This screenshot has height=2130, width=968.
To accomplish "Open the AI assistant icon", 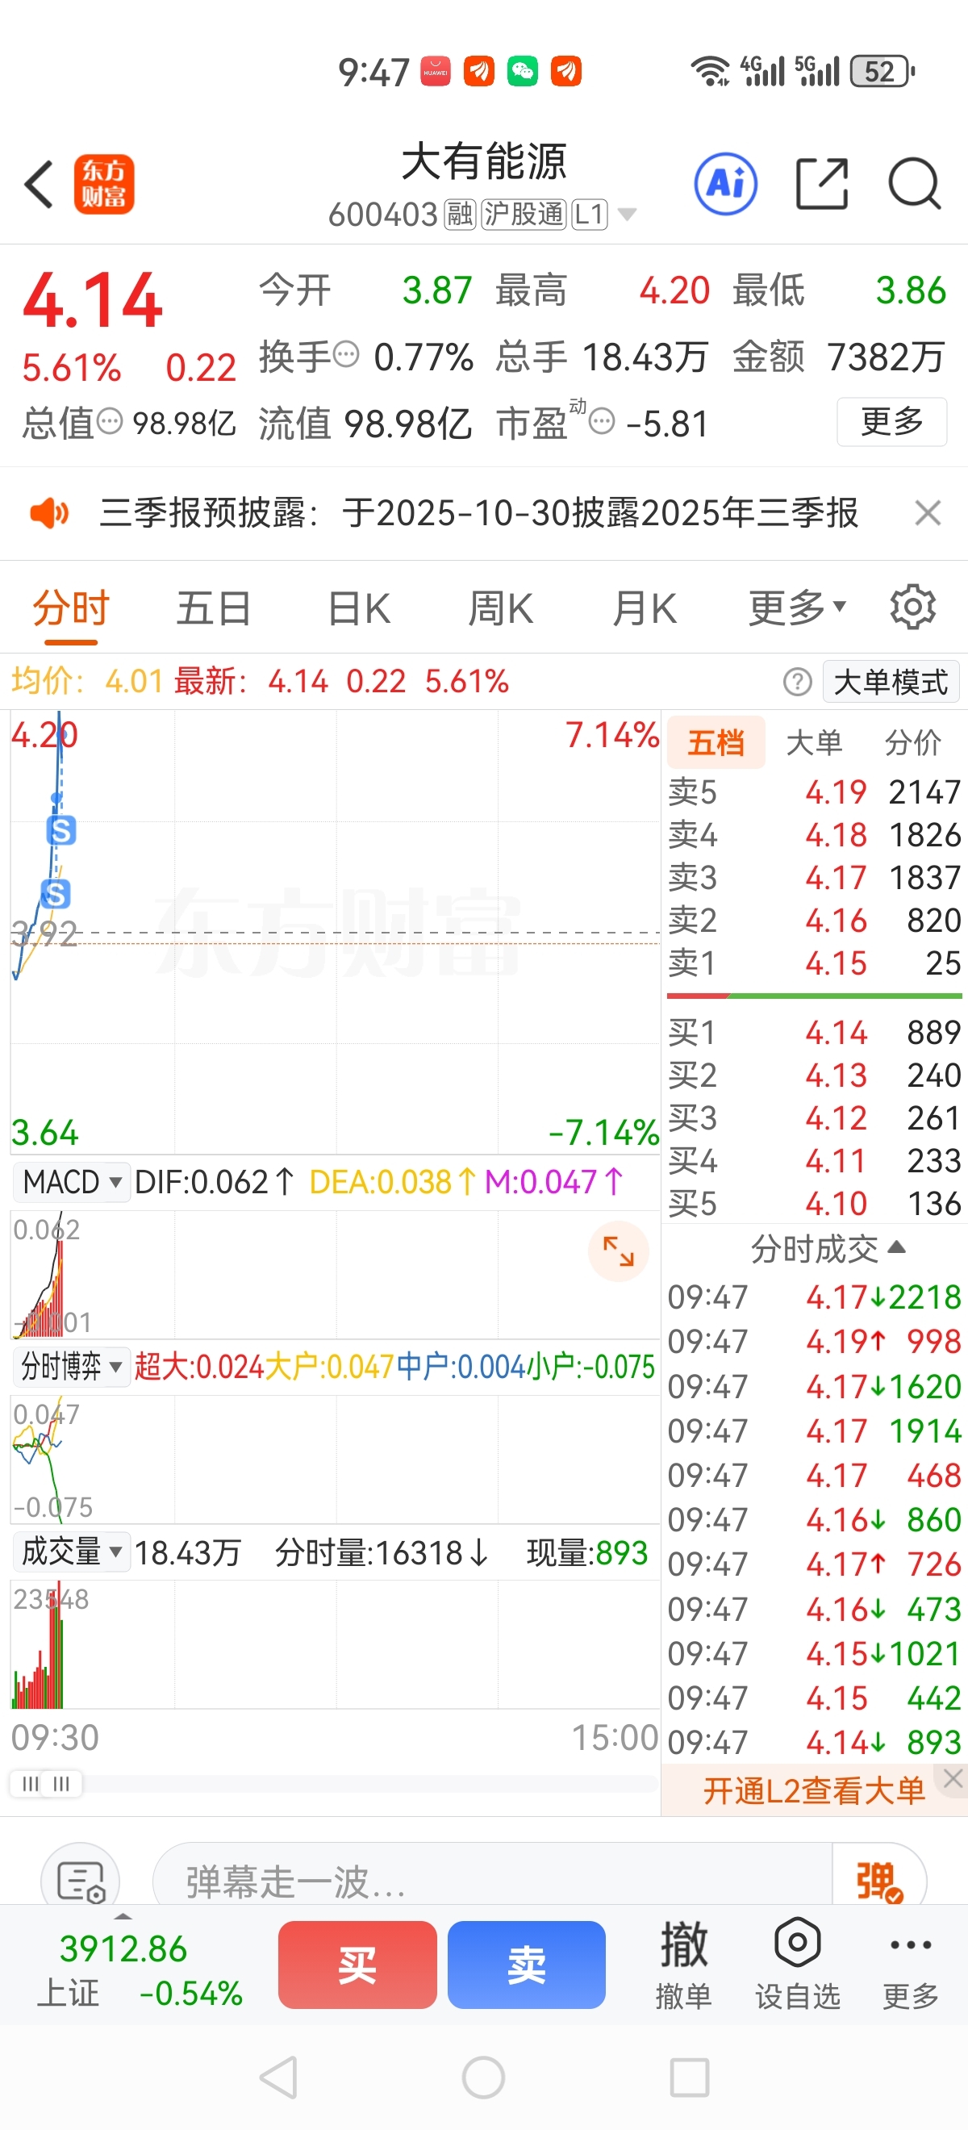I will click(726, 184).
